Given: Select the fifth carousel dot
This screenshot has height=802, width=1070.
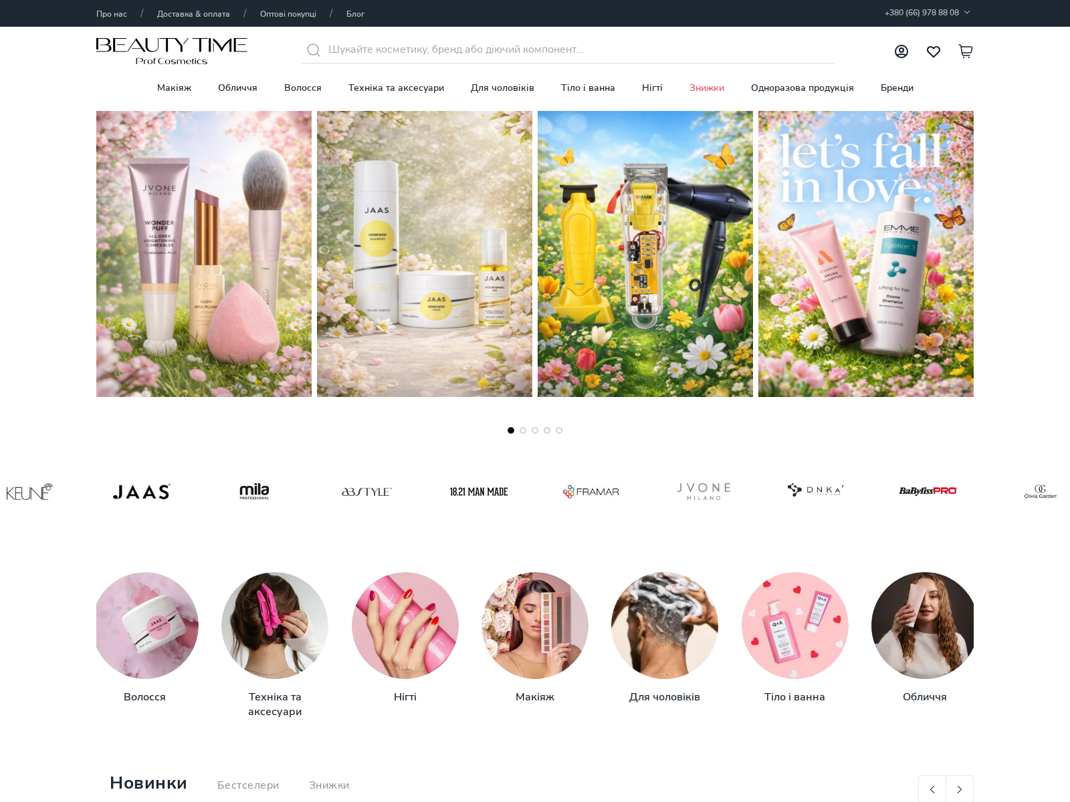Looking at the screenshot, I should pos(559,430).
